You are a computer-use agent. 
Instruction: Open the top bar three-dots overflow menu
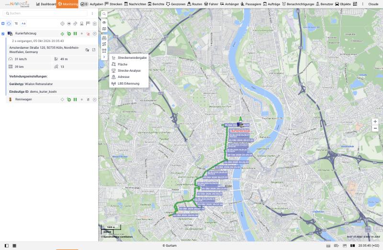click(x=363, y=4)
